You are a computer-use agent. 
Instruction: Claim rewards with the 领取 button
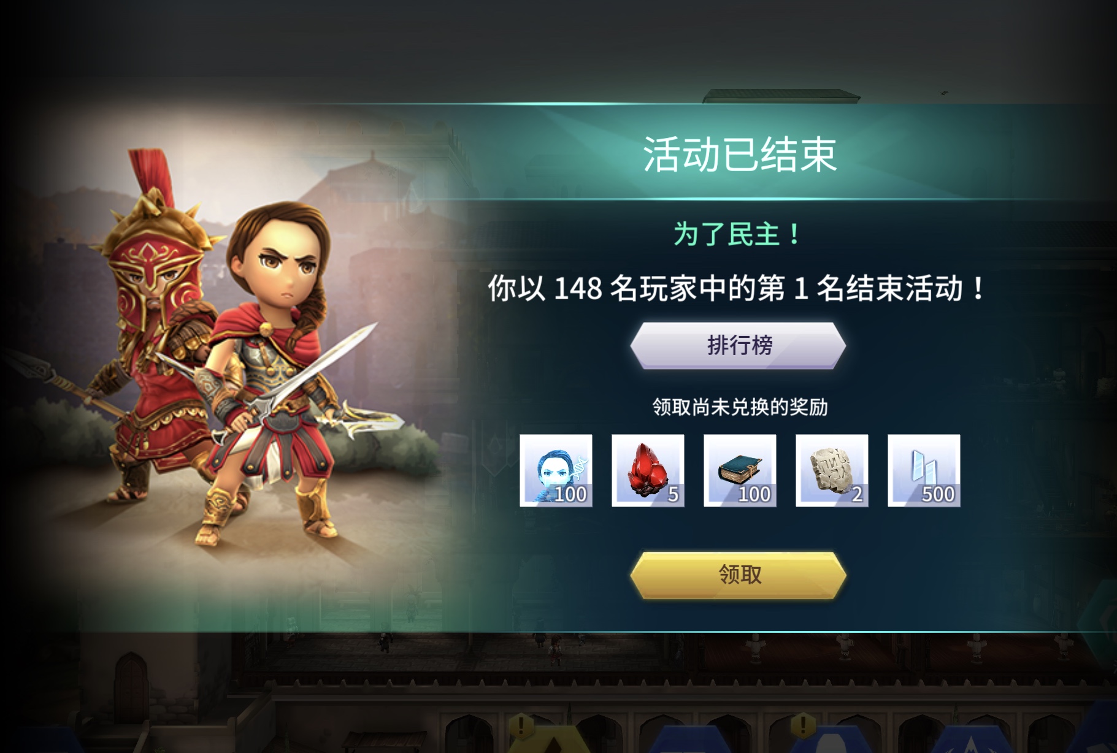pos(739,575)
